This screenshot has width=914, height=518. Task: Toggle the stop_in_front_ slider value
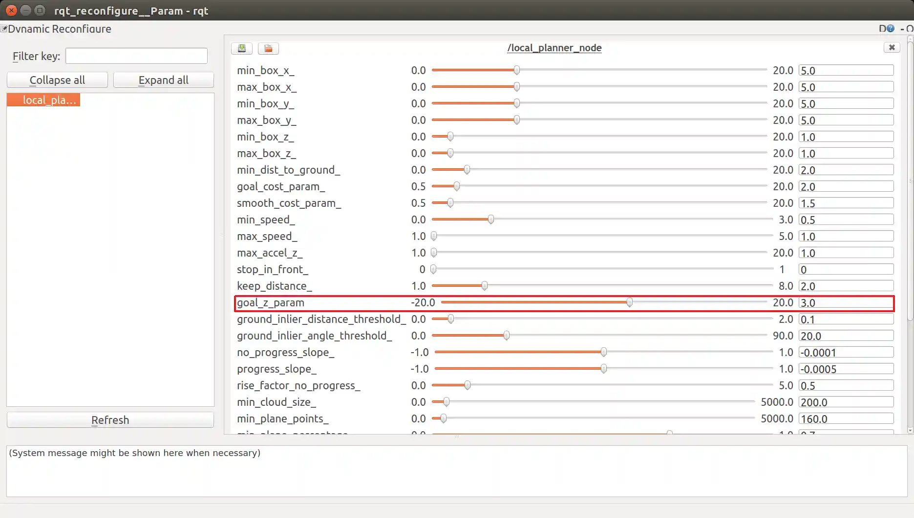click(433, 269)
